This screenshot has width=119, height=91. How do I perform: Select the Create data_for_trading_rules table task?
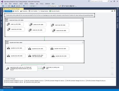(52, 68)
